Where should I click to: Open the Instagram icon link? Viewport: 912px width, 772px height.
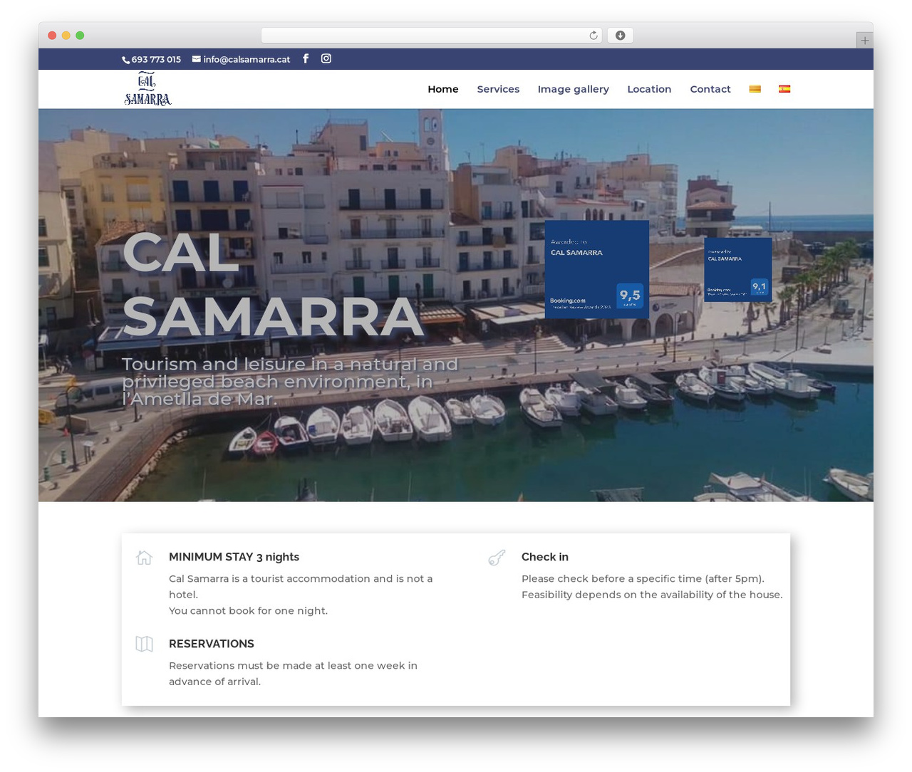tap(326, 58)
